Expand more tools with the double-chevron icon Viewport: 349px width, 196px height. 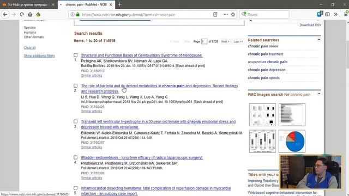click(x=336, y=15)
